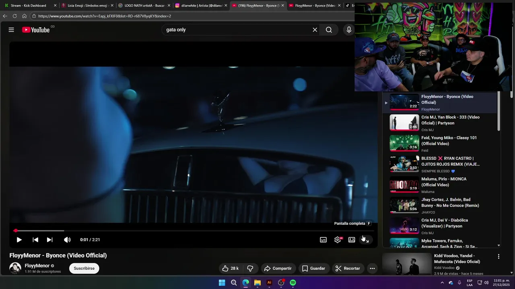Click the magnifier search button

coord(329,30)
